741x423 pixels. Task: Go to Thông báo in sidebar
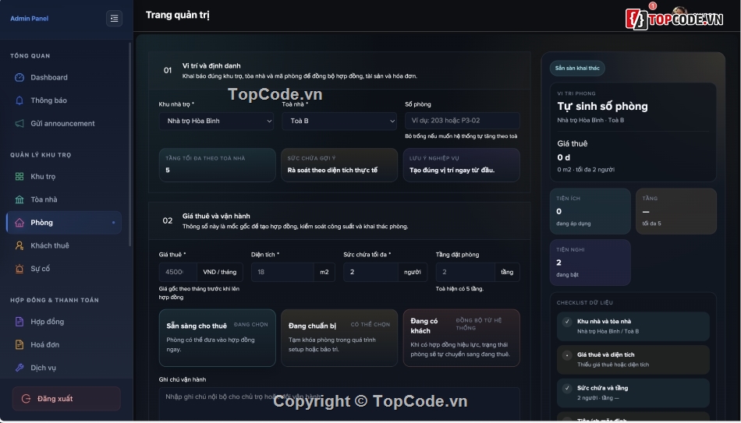64,100
